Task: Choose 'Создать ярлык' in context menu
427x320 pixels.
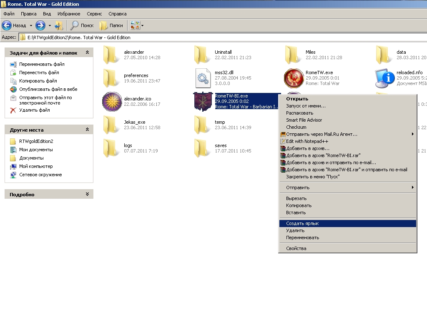Action: click(x=302, y=223)
